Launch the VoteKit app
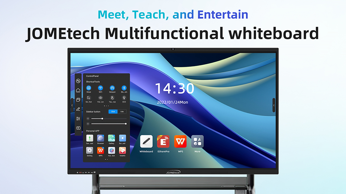 pos(122,151)
